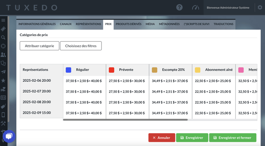Screen dimensions: 265x146
Task: Click the mobile phone sidebar icon
Action: pos(3,115)
